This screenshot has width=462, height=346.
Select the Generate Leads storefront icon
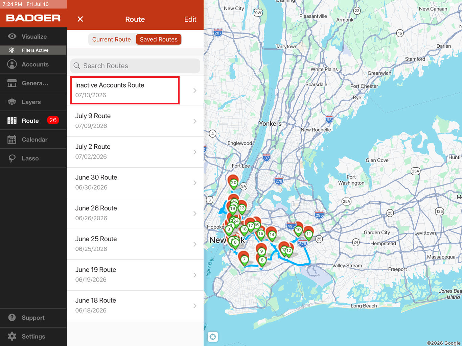click(12, 83)
